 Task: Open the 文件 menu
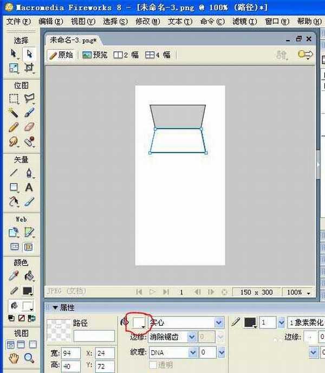click(x=18, y=22)
